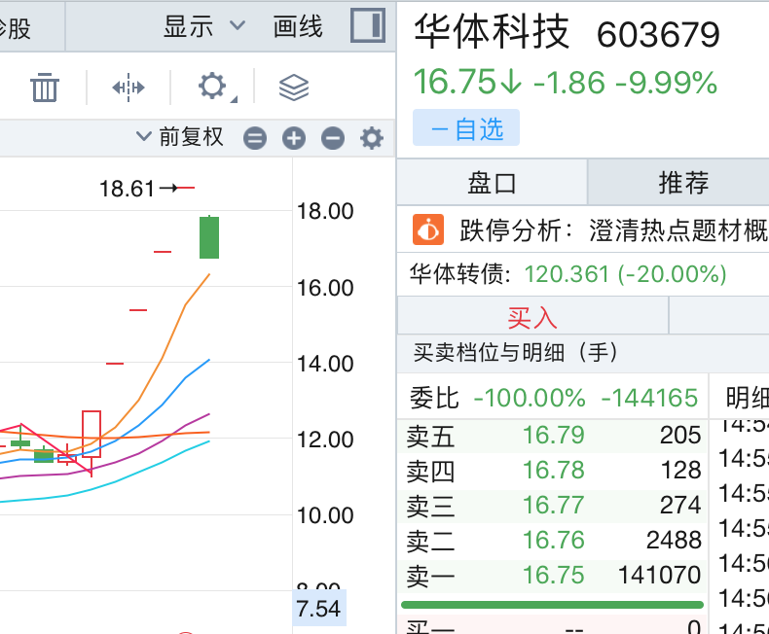The image size is (769, 634).
Task: Click the 18.00 axis label
Action: click(325, 212)
